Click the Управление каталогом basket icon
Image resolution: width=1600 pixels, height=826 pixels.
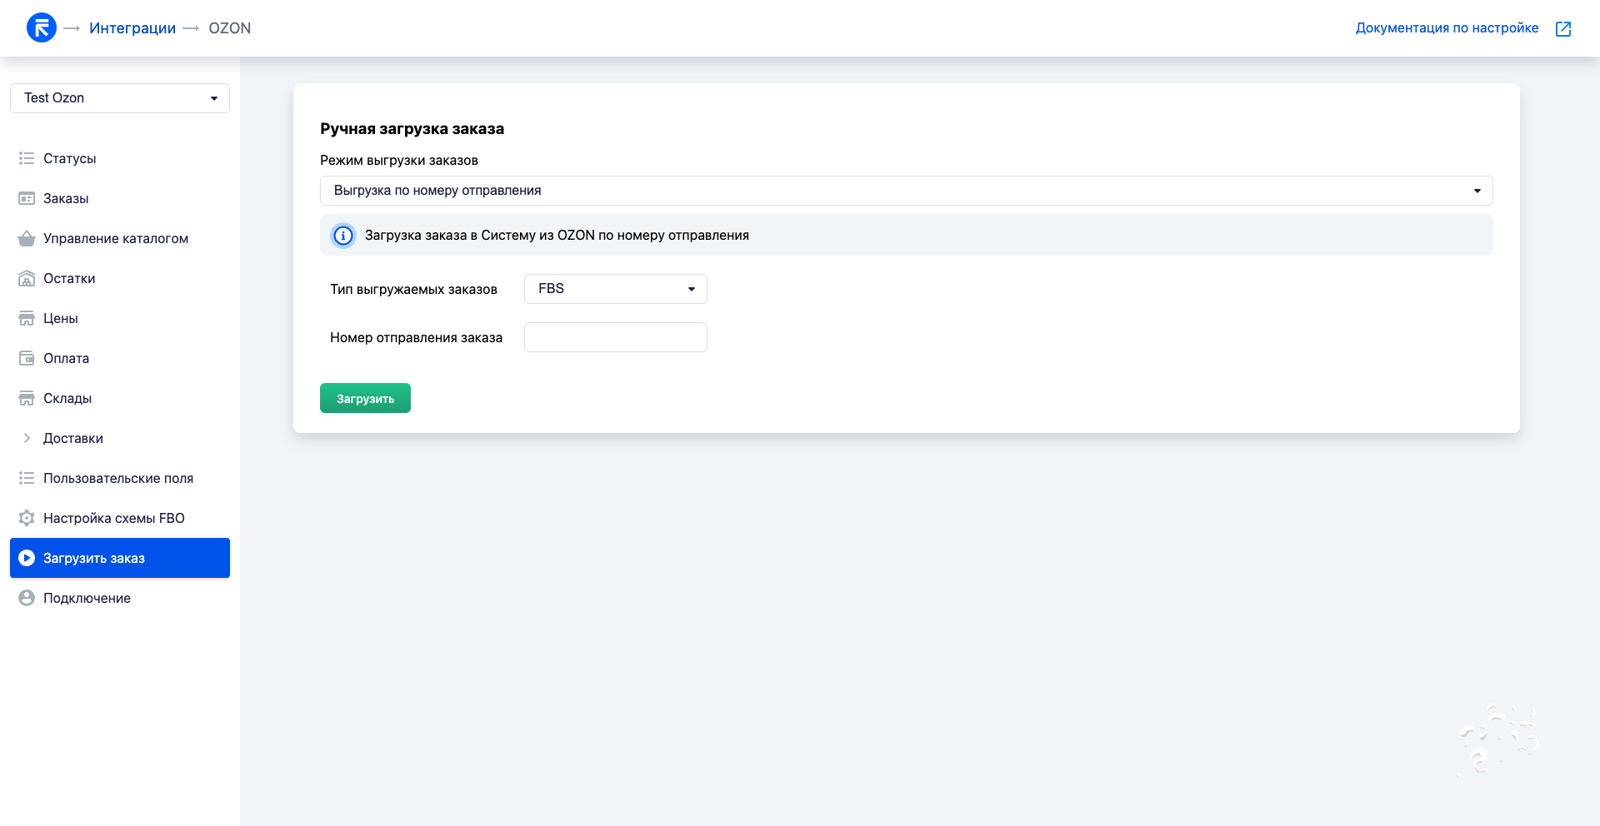click(x=27, y=238)
